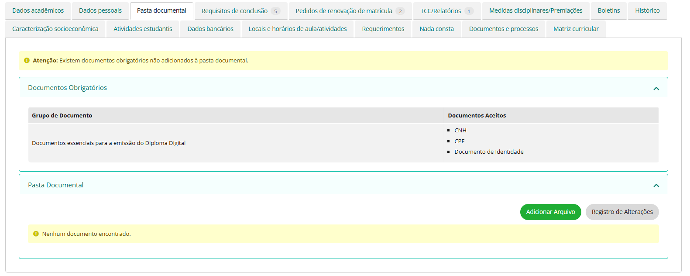Click the Adicionar Arquivo button
This screenshot has width=690, height=276.
[550, 212]
